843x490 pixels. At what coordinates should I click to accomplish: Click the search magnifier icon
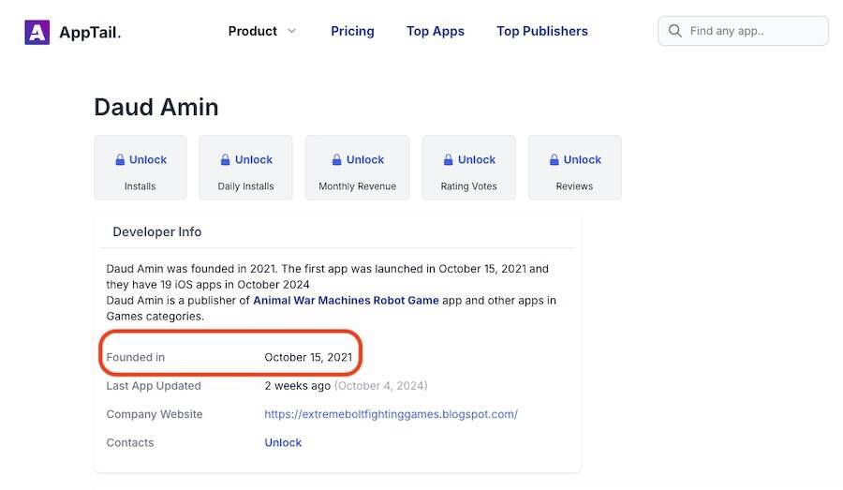pos(674,31)
